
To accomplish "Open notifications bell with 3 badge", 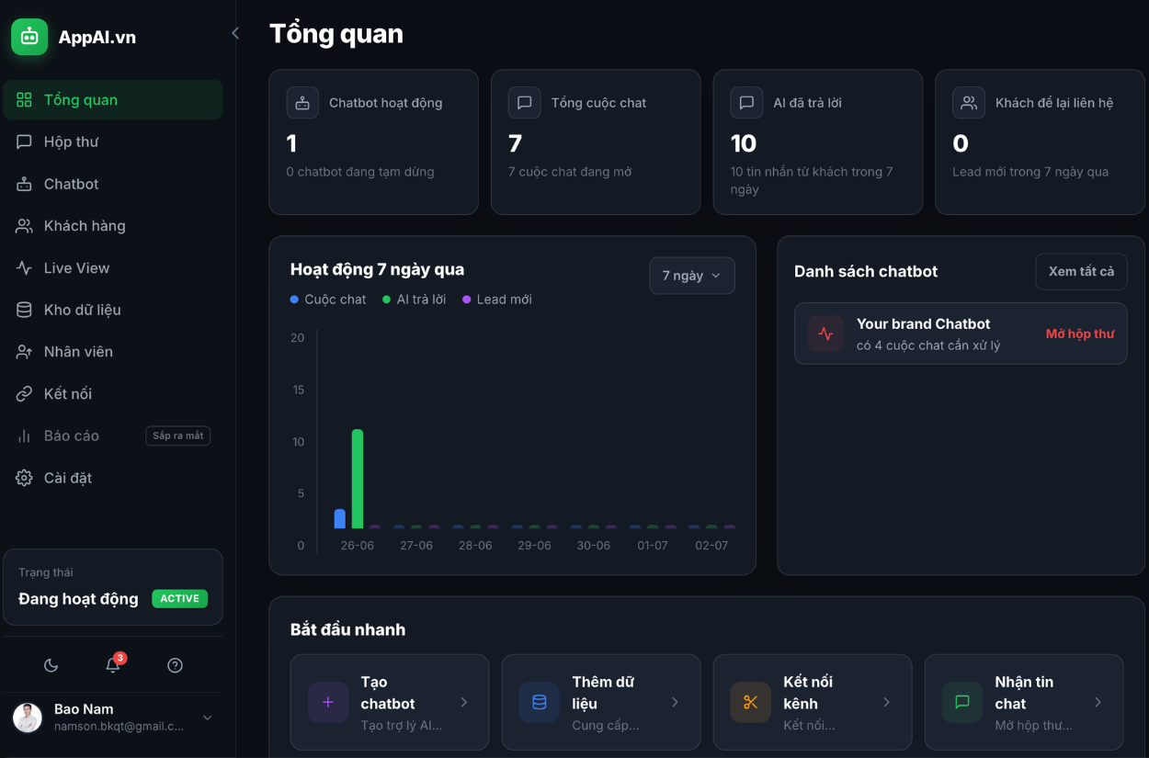I will [113, 665].
